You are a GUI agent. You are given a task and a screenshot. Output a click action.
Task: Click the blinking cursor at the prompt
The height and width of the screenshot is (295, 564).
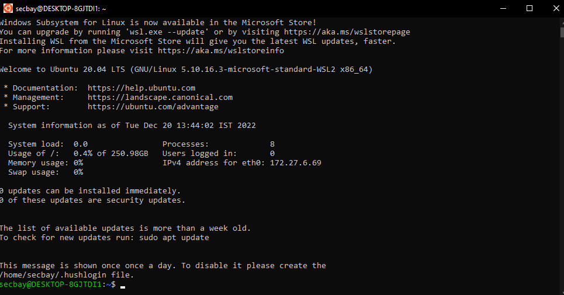122,285
